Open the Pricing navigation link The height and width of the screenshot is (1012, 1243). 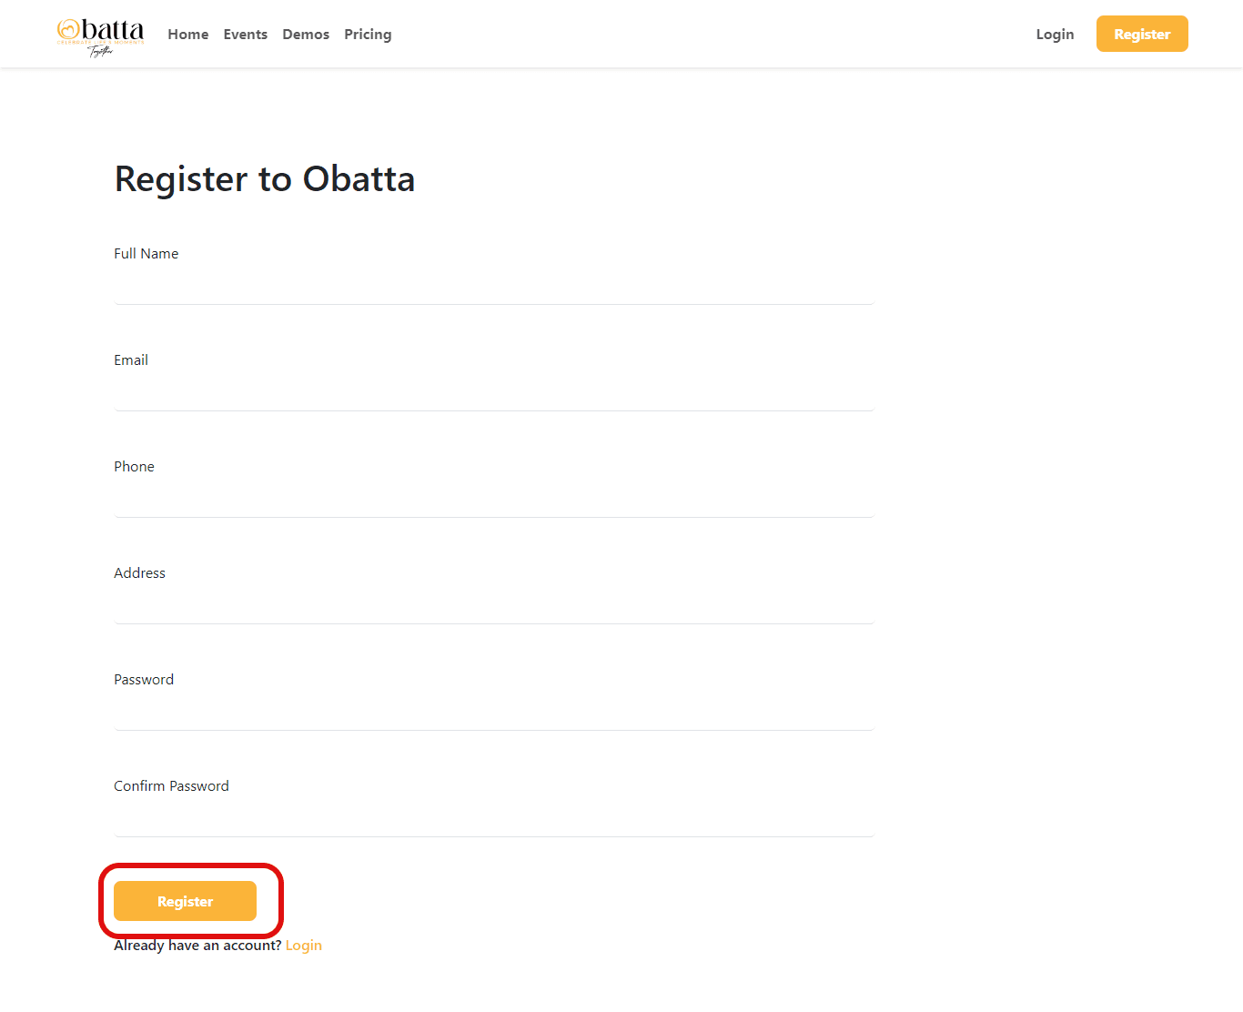368,35
